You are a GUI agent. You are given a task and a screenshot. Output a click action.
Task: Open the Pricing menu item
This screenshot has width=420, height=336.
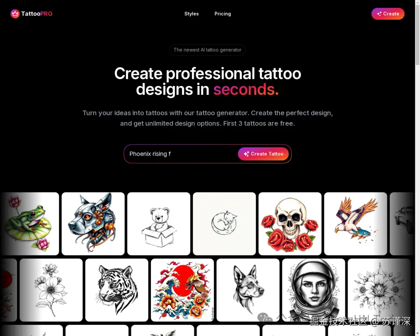coord(222,14)
